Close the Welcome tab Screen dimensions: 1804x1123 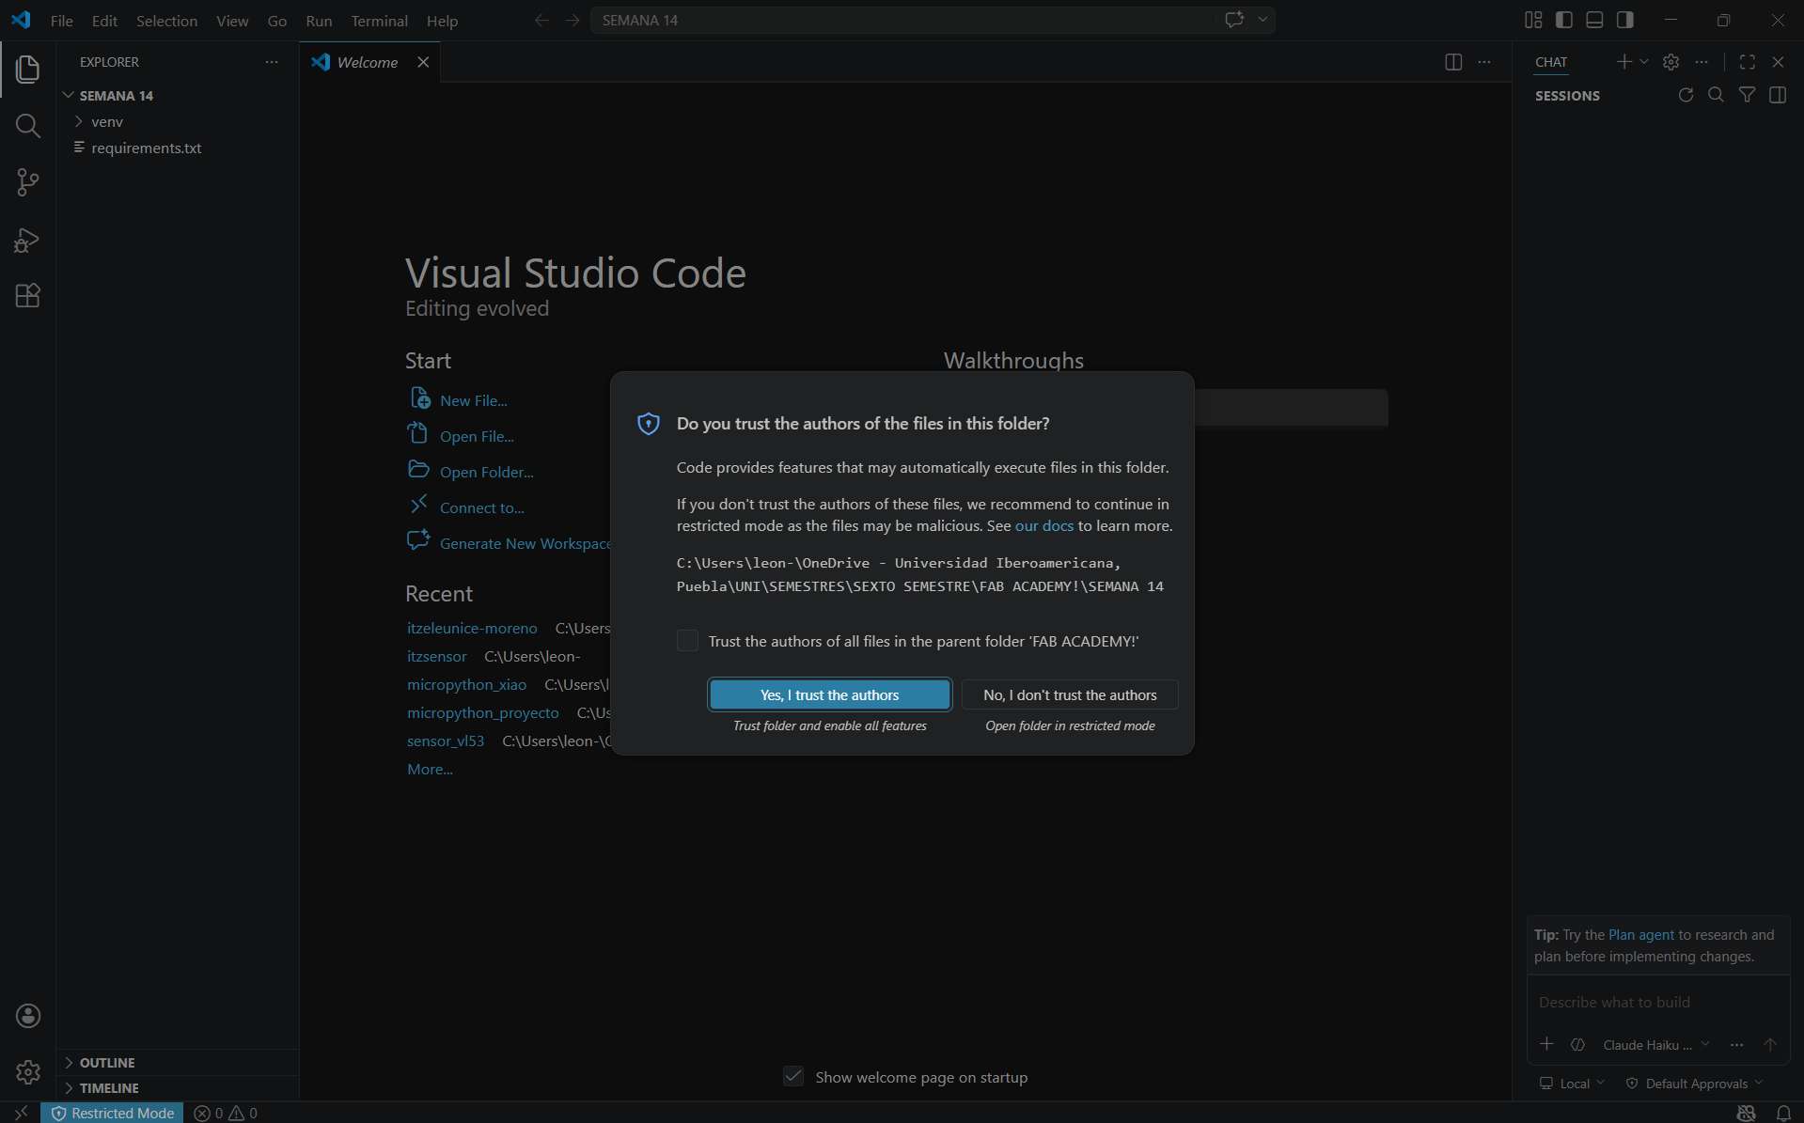[423, 62]
